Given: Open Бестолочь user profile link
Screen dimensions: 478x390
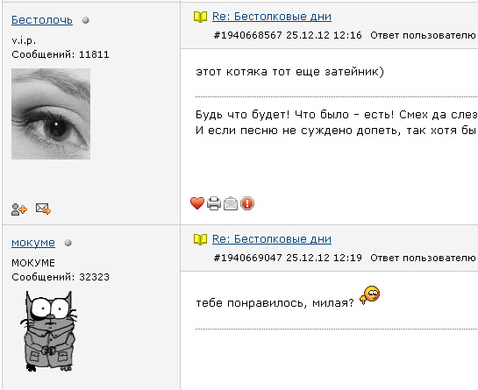Looking at the screenshot, I should tap(42, 20).
